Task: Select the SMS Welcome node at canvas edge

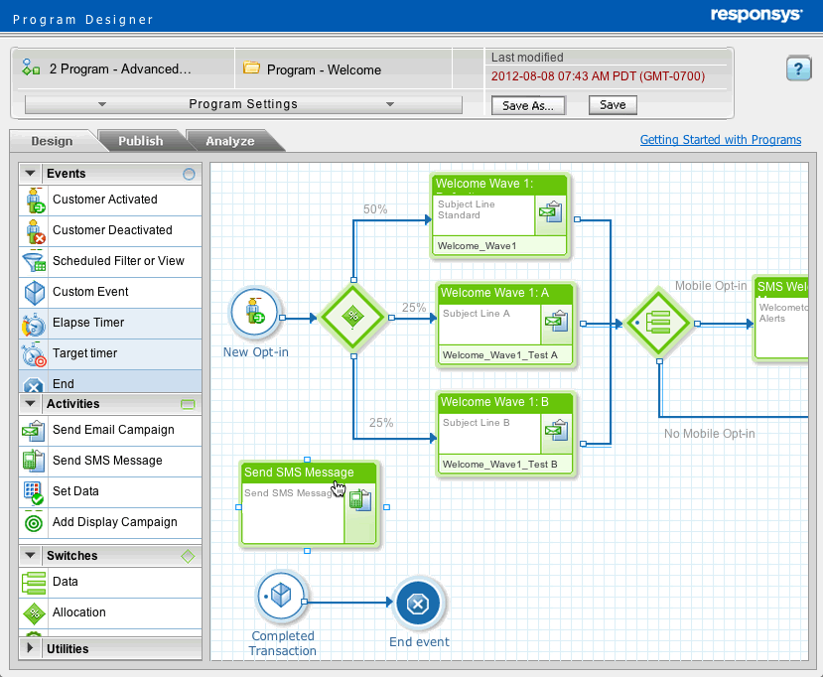Action: (781, 319)
